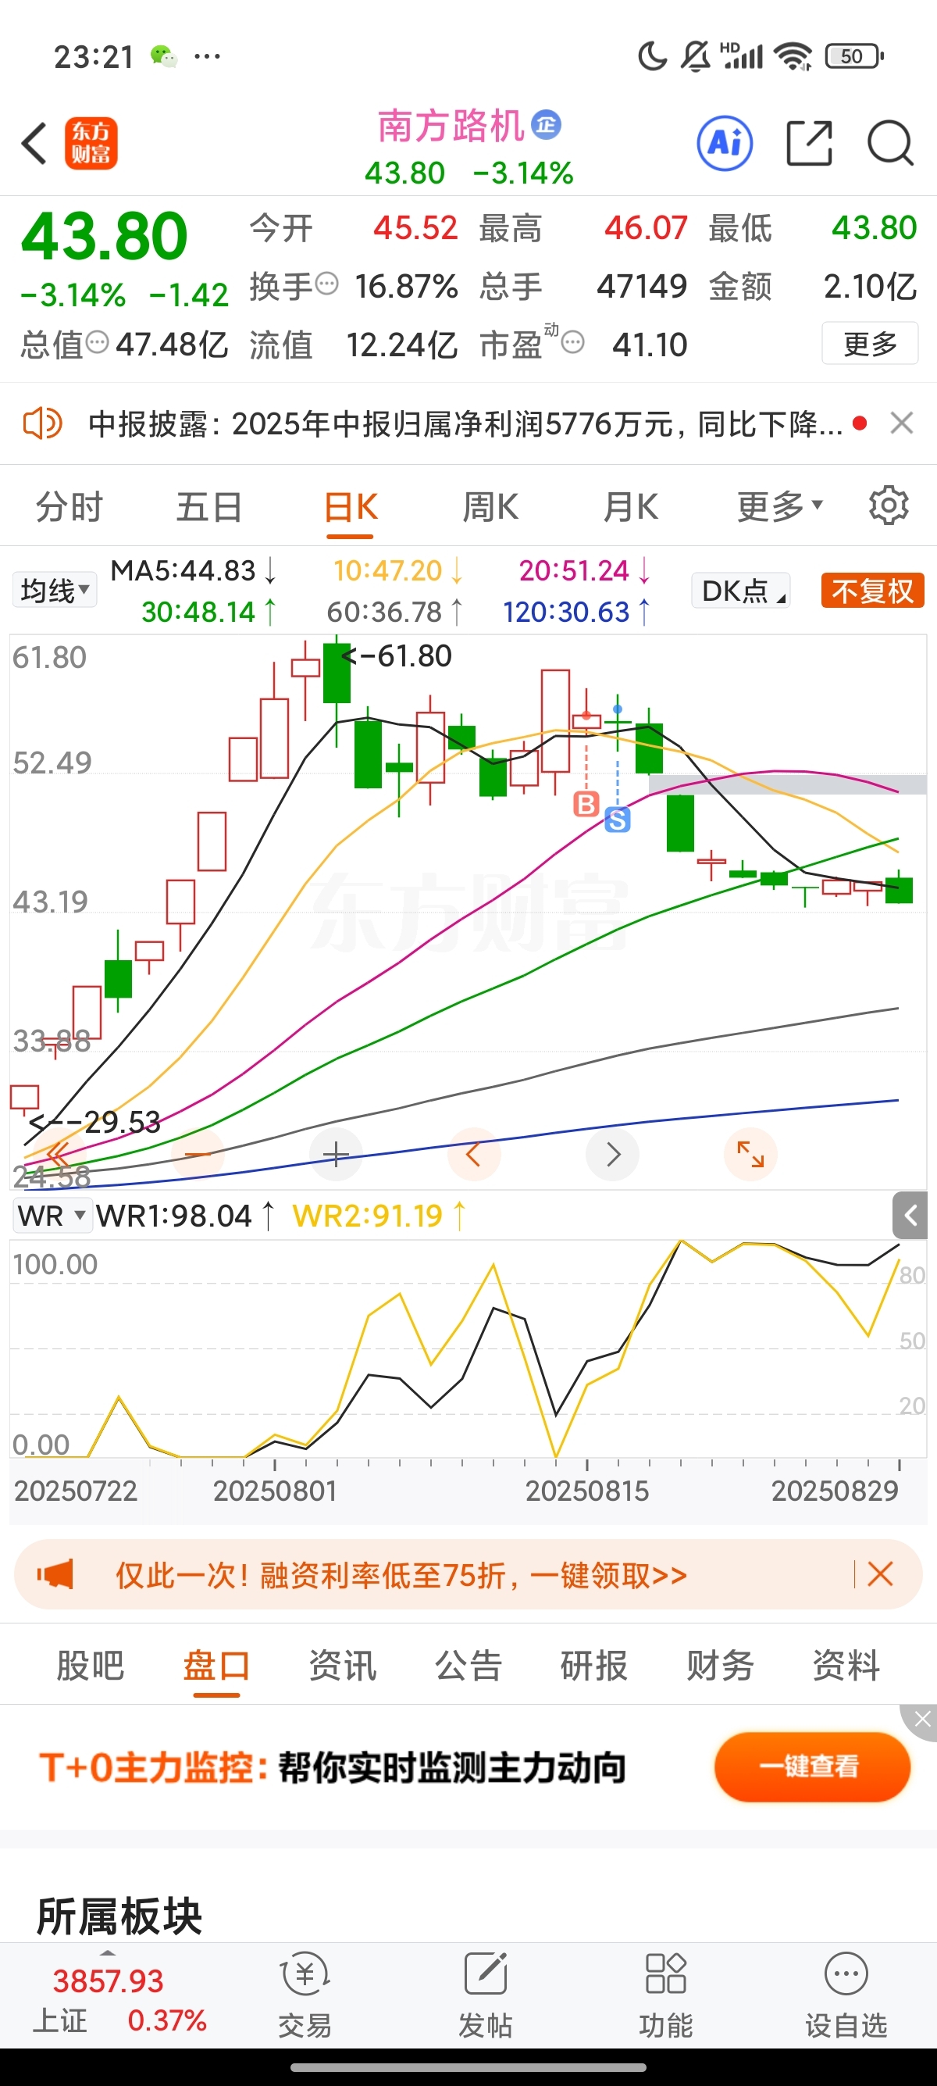
Task: Tap 所属板块 section heading
Action: point(119,1916)
